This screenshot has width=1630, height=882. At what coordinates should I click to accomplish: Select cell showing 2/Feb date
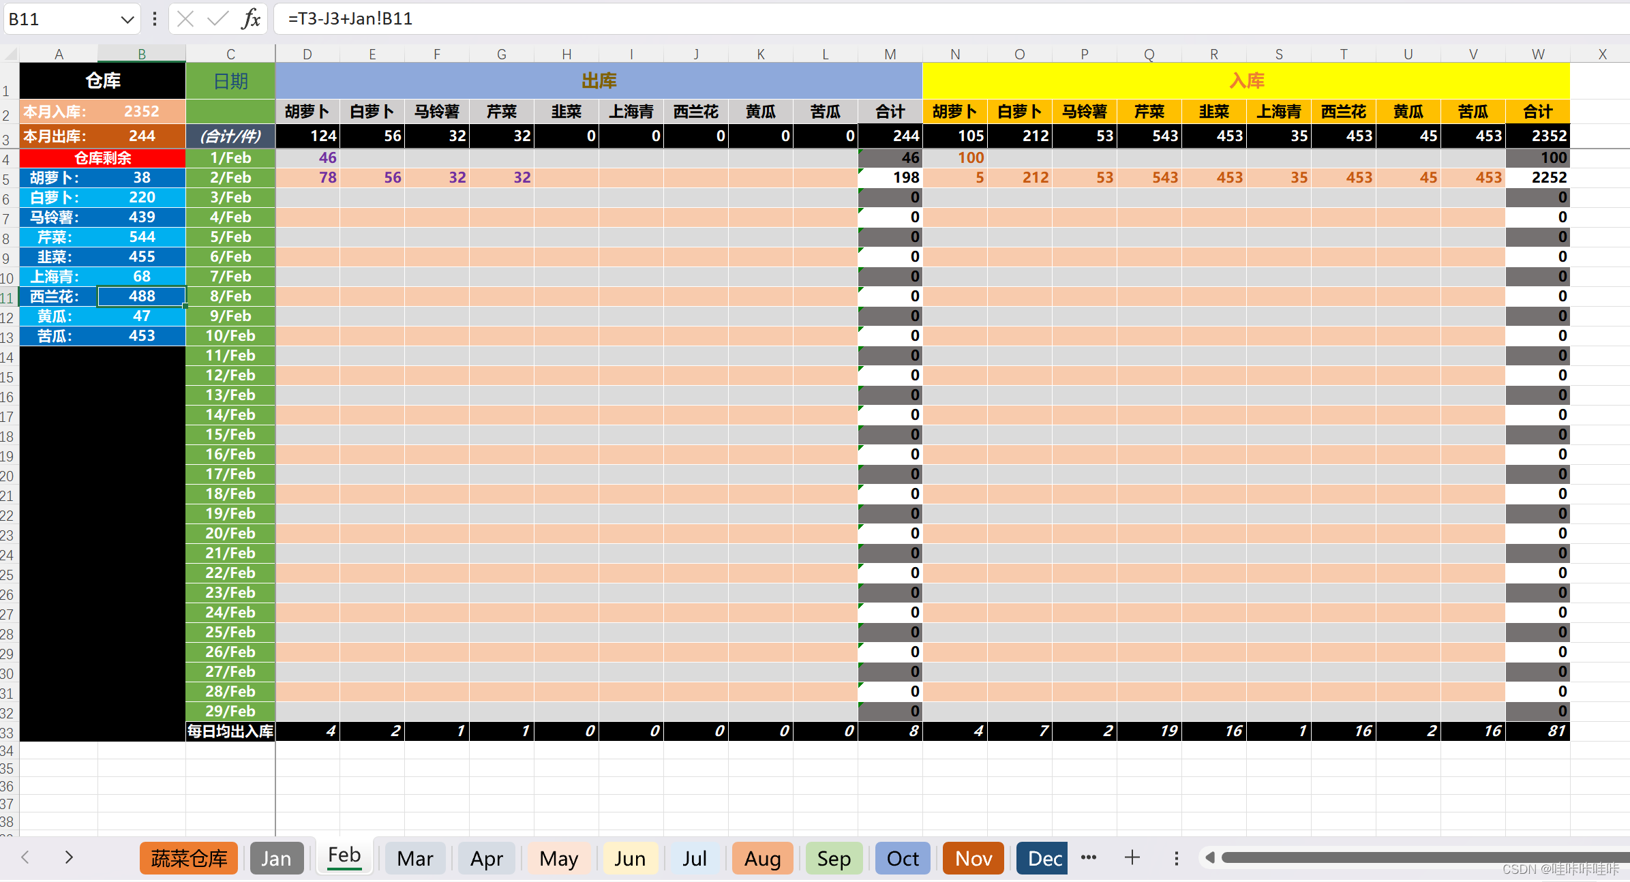(x=230, y=177)
